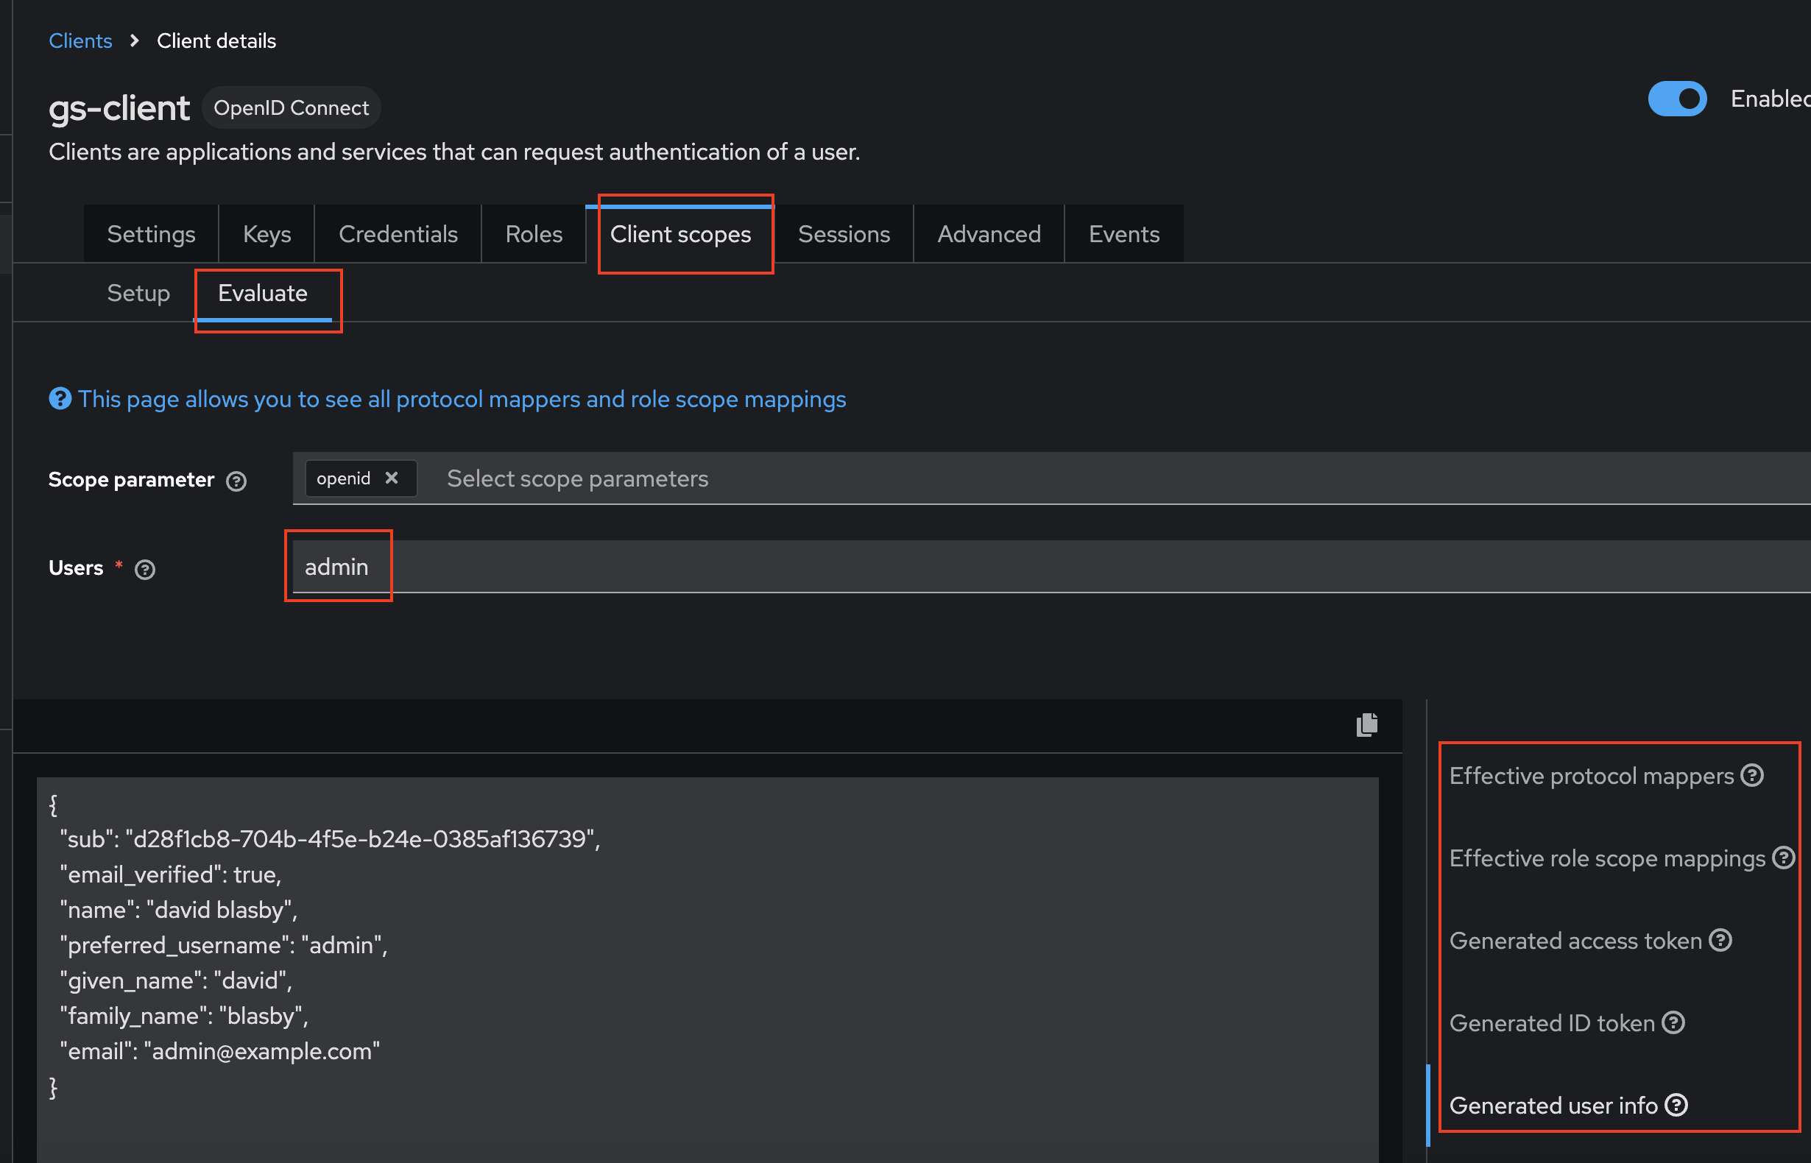1811x1163 pixels.
Task: Remove the openid scope chip
Action: [x=391, y=478]
